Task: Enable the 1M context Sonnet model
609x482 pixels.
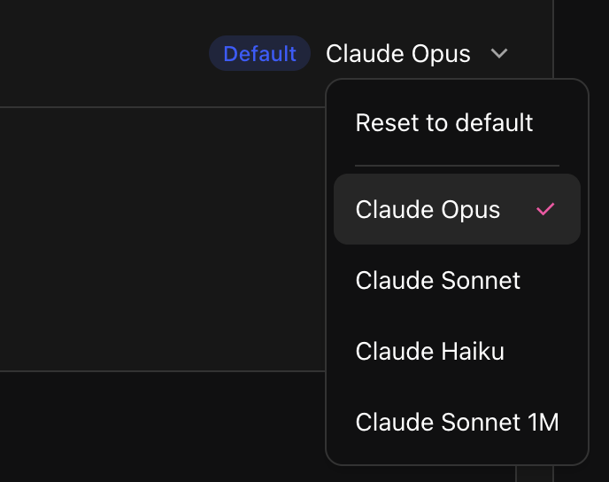Action: click(457, 423)
